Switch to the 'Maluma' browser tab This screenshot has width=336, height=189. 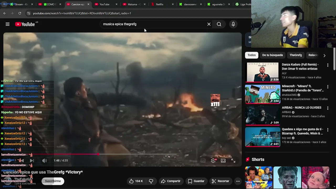[x=134, y=4]
